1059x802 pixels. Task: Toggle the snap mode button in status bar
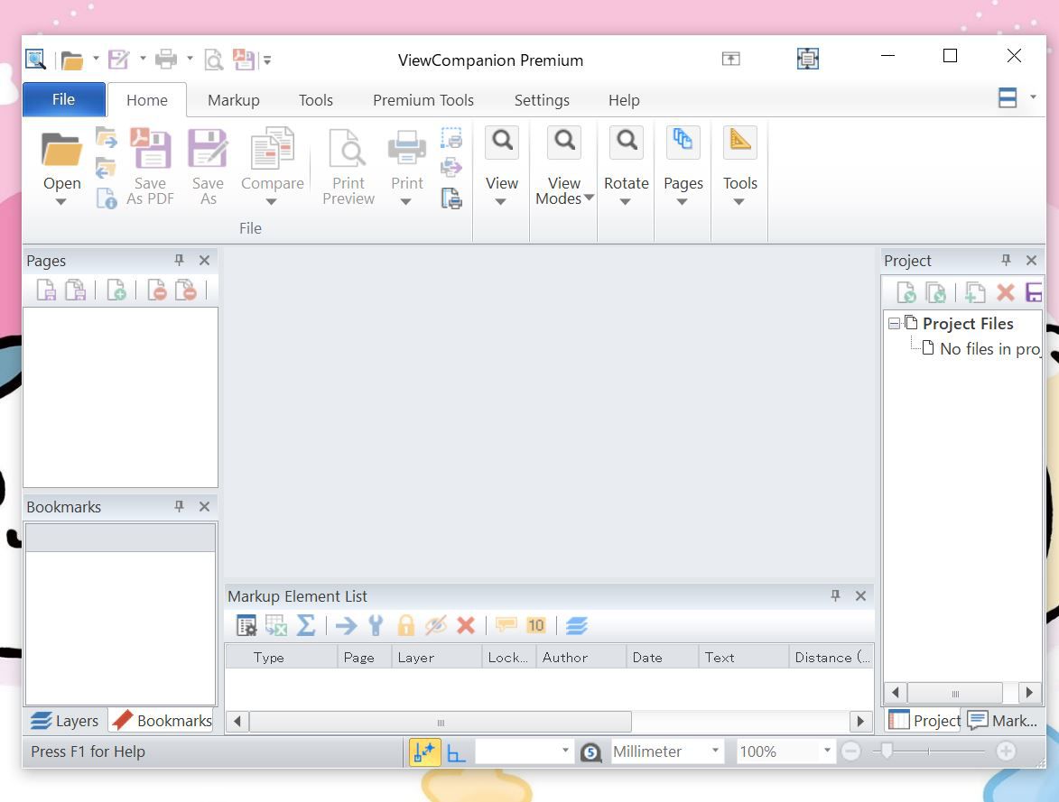coord(425,751)
